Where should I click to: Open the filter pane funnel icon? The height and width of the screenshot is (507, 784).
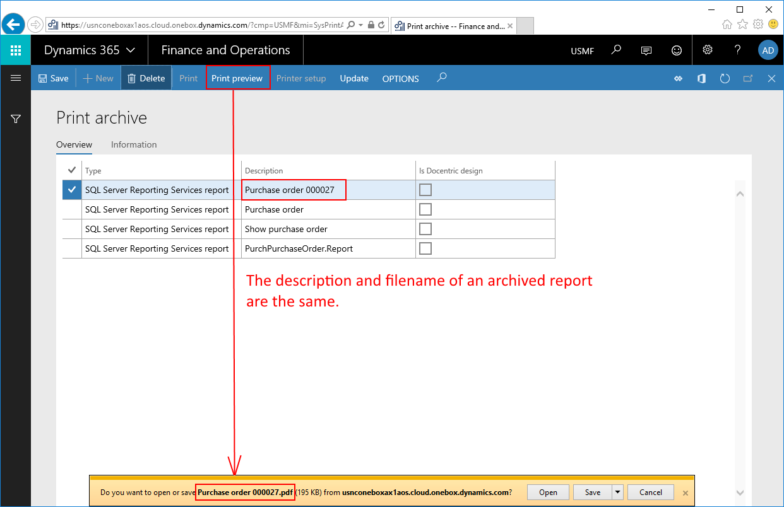click(x=16, y=119)
